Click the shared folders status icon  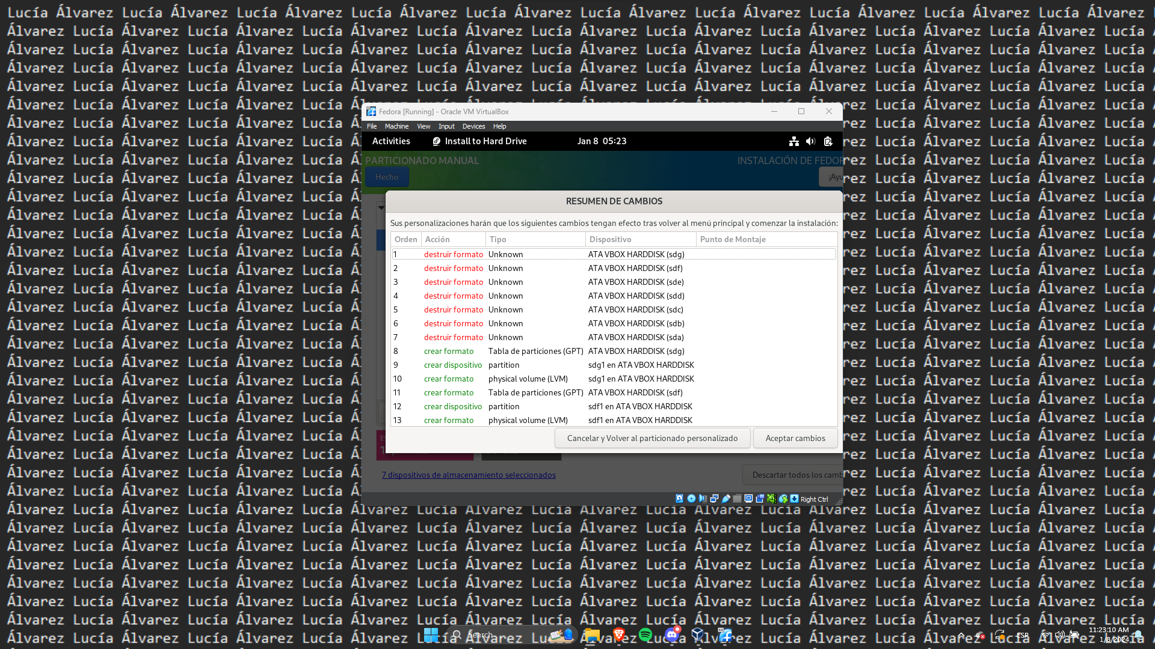[x=738, y=499]
